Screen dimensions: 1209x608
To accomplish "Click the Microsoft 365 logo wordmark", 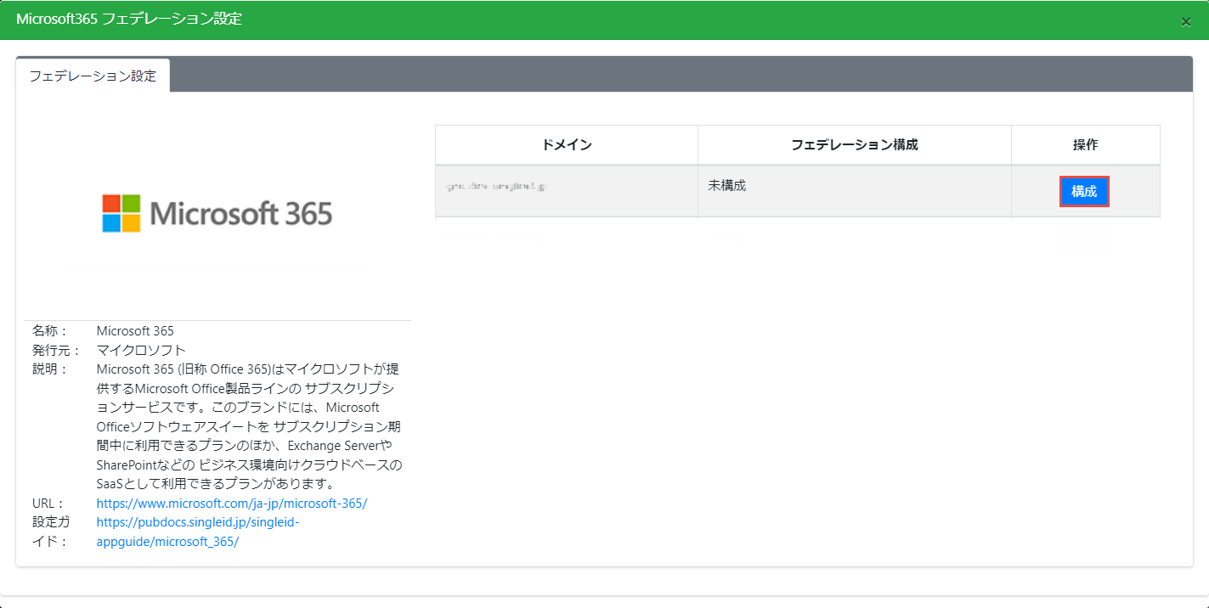I will 240,213.
